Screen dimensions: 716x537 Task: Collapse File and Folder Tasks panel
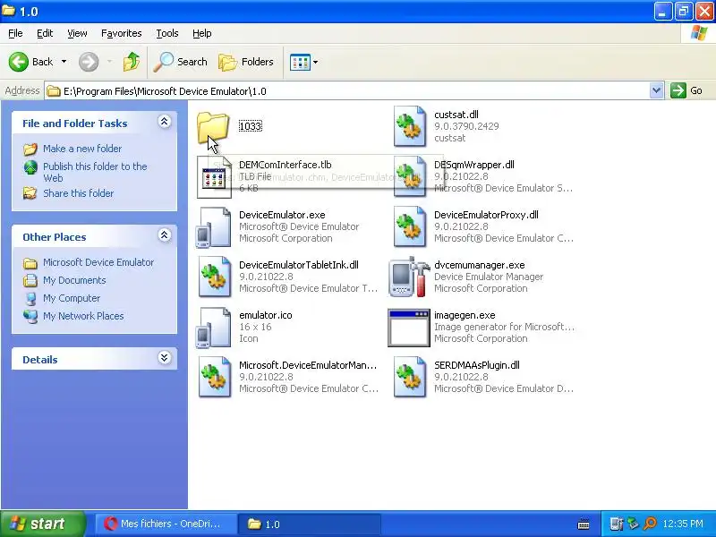(165, 122)
